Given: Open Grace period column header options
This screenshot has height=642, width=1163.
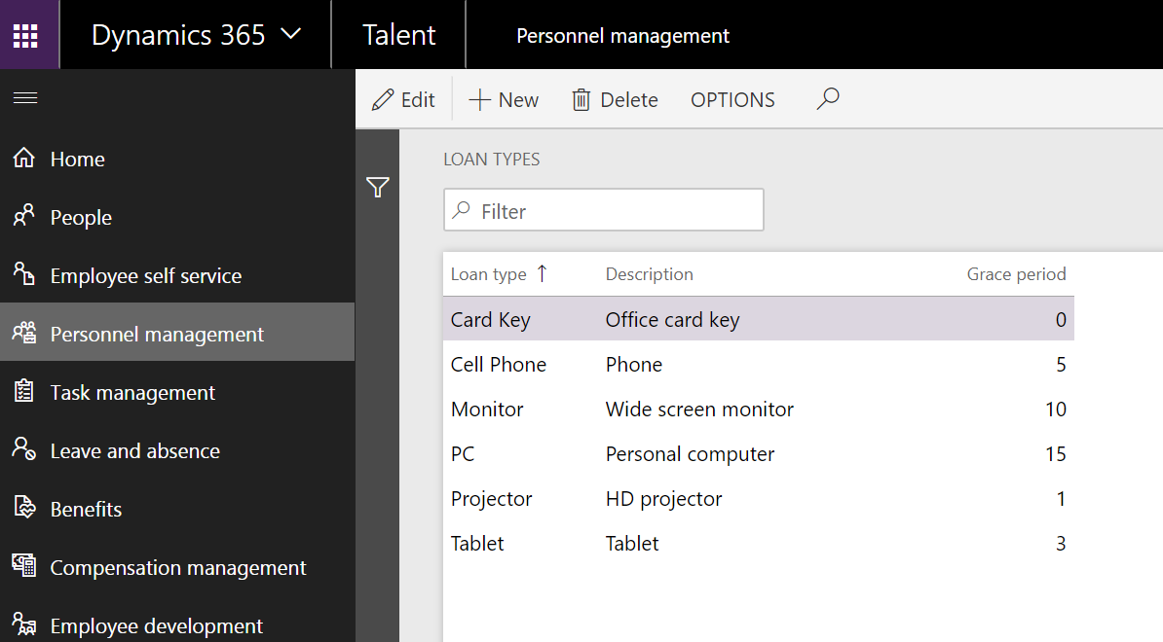Looking at the screenshot, I should (x=1015, y=274).
